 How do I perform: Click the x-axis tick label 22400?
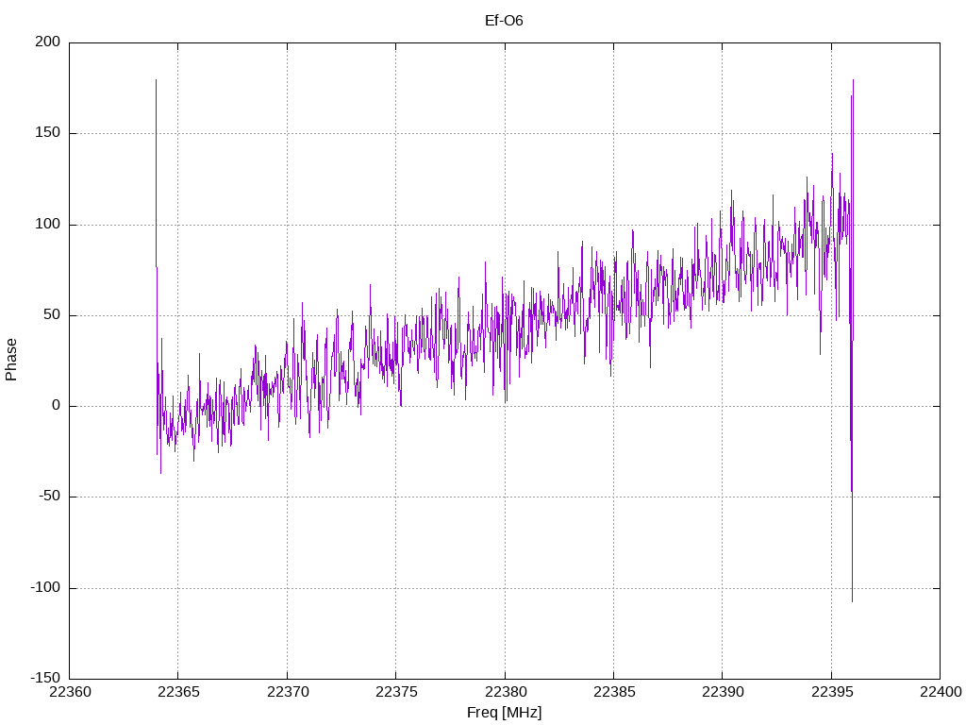[x=941, y=692]
